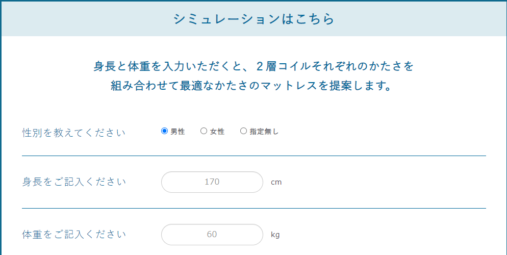507x255 pixels.
Task: Click the cm unit label
Action: click(276, 182)
